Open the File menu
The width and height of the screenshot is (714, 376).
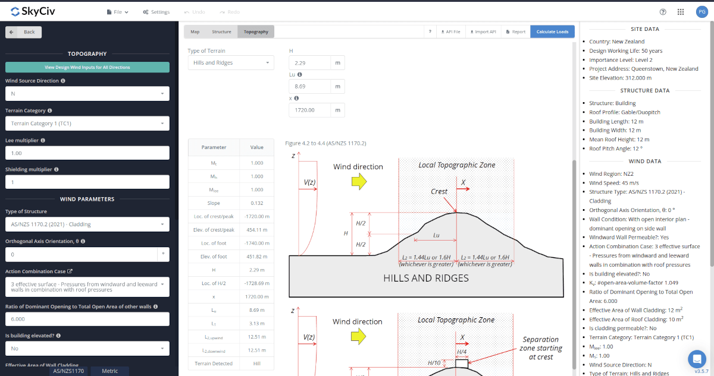click(117, 12)
